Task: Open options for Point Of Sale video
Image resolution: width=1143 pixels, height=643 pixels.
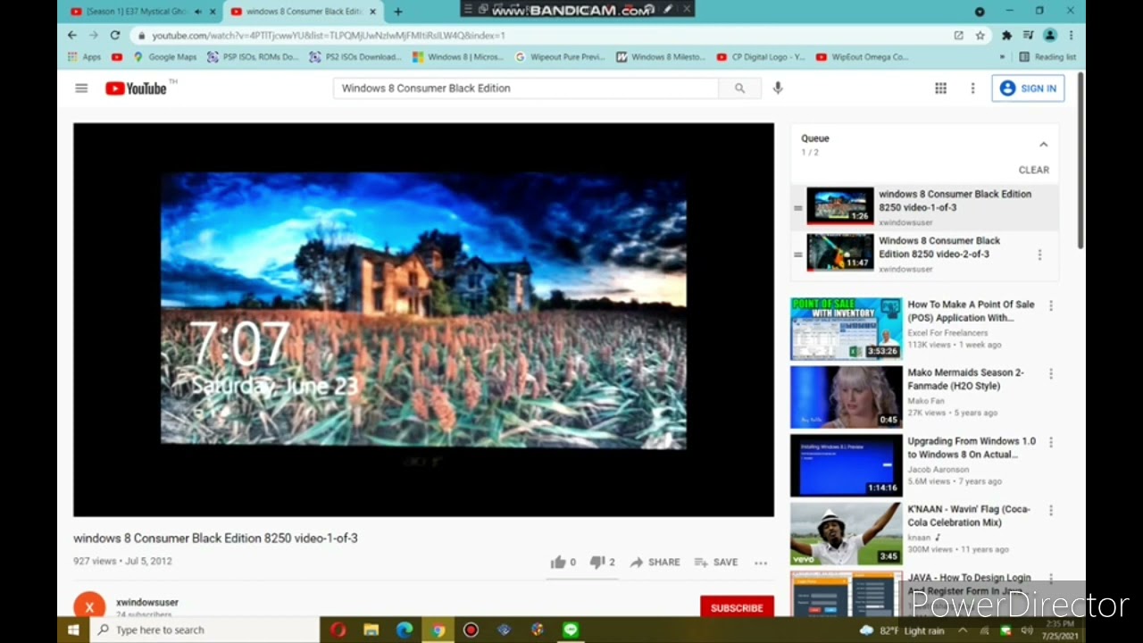Action: pyautogui.click(x=1051, y=305)
